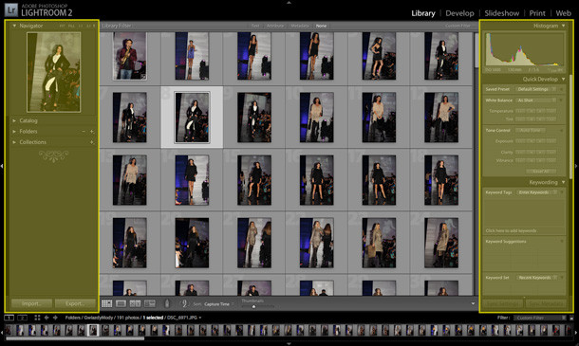Add a new folder with plus icon
This screenshot has height=346, width=579.
click(91, 132)
